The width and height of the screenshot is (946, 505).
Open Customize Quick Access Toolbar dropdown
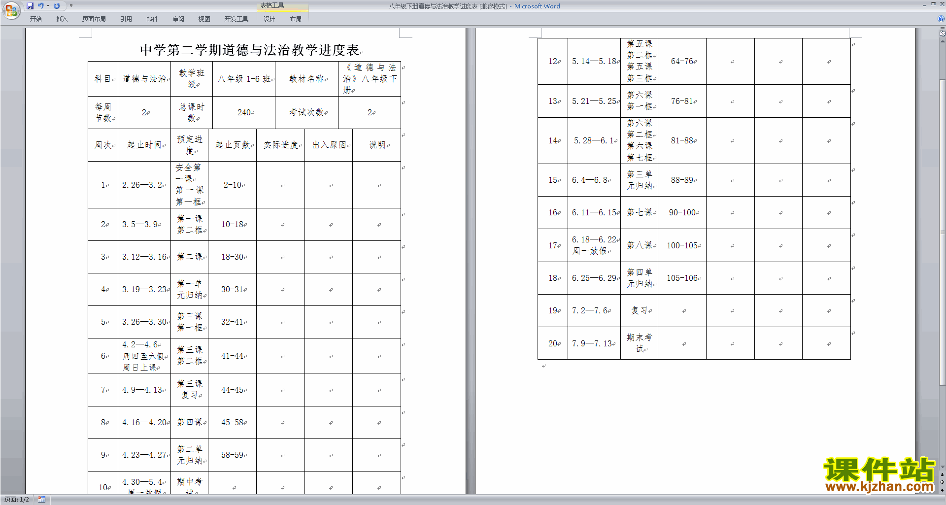click(x=71, y=6)
